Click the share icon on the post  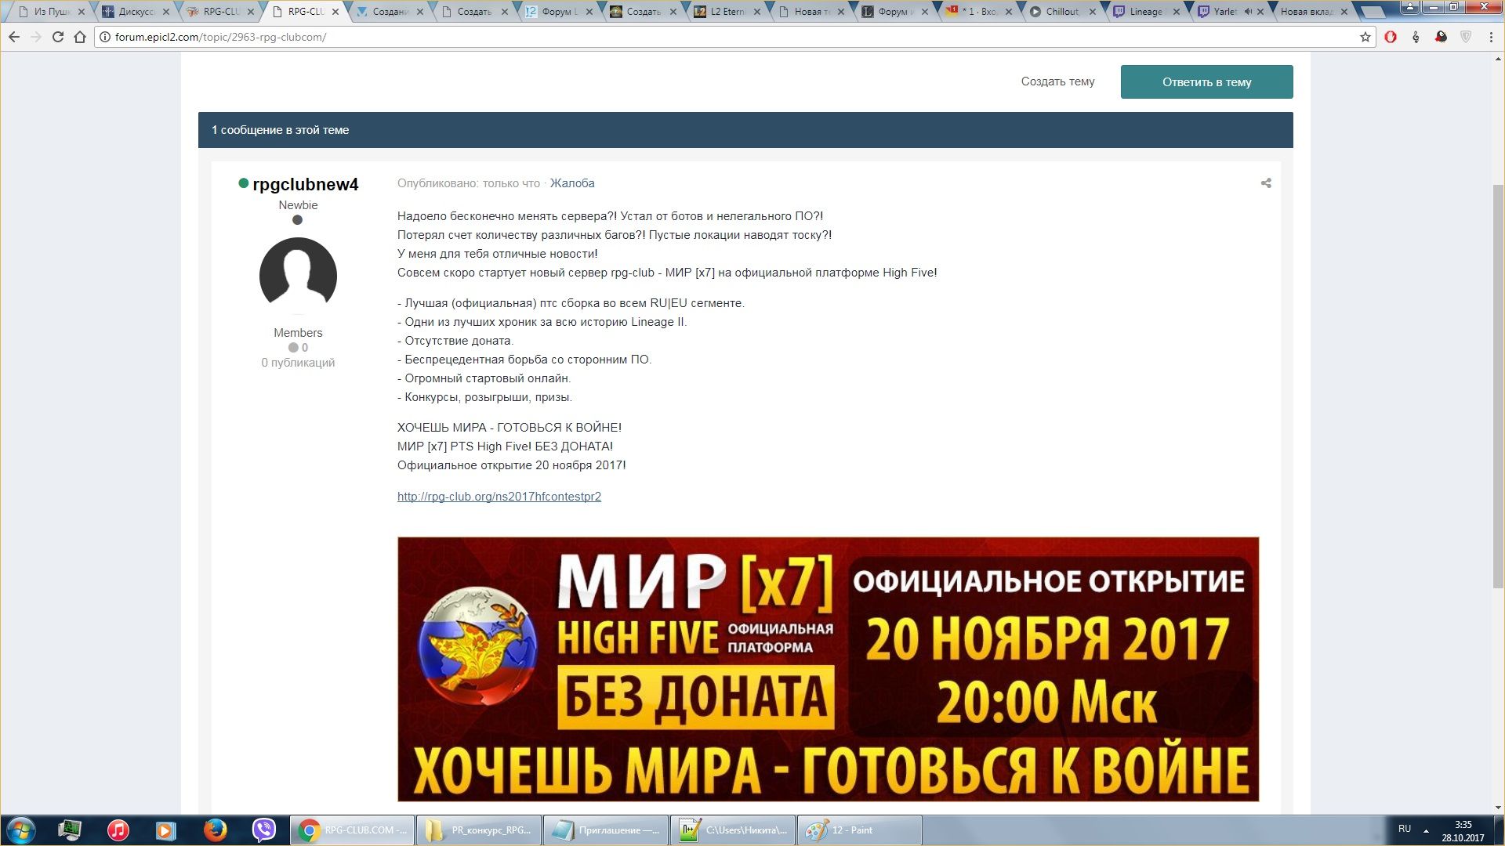(1266, 183)
